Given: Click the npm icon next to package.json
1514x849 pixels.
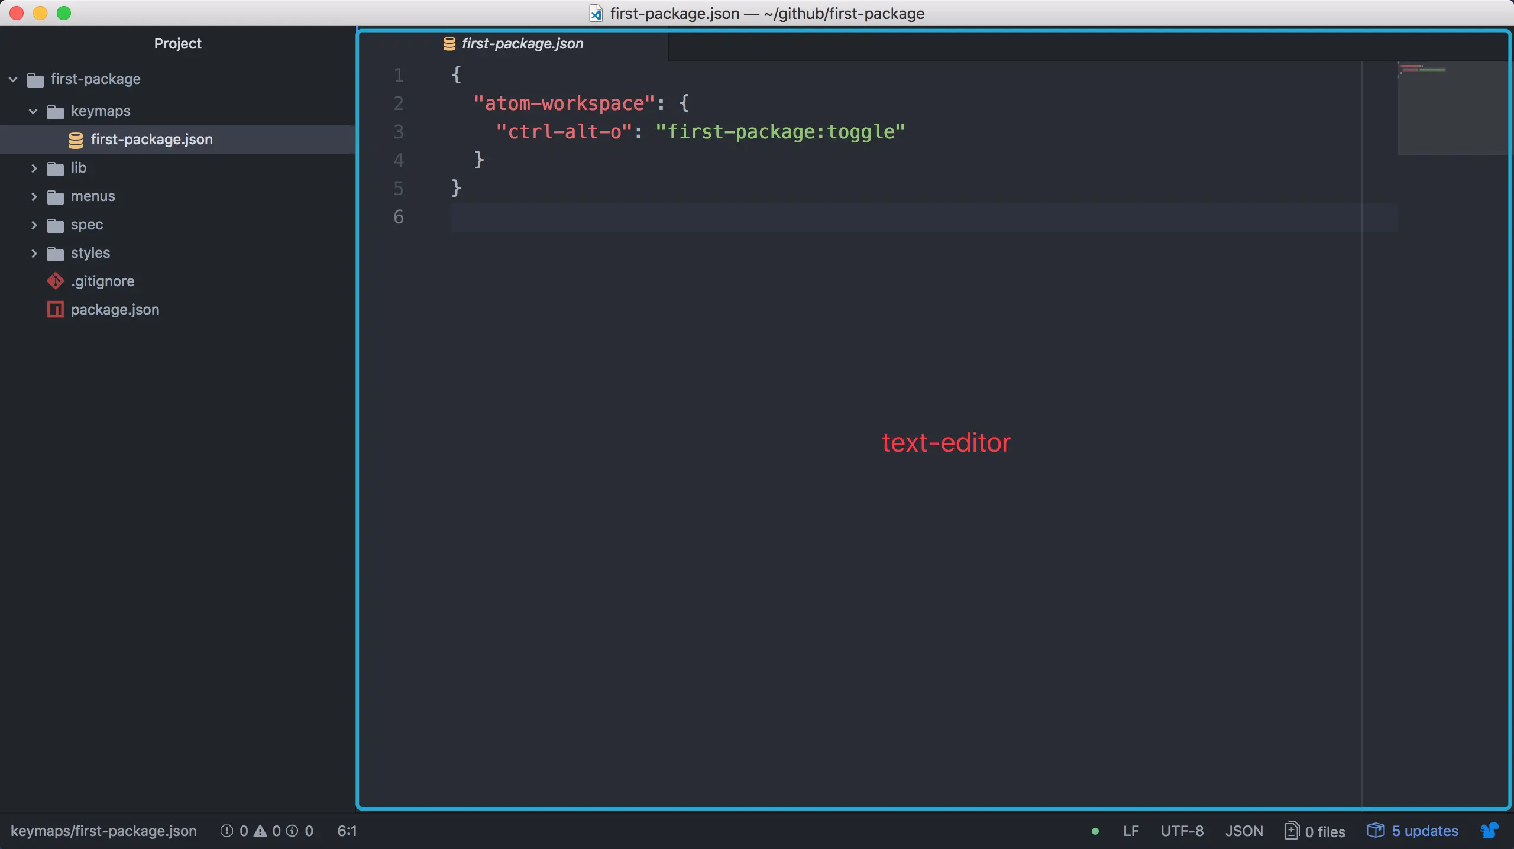Looking at the screenshot, I should pyautogui.click(x=56, y=309).
